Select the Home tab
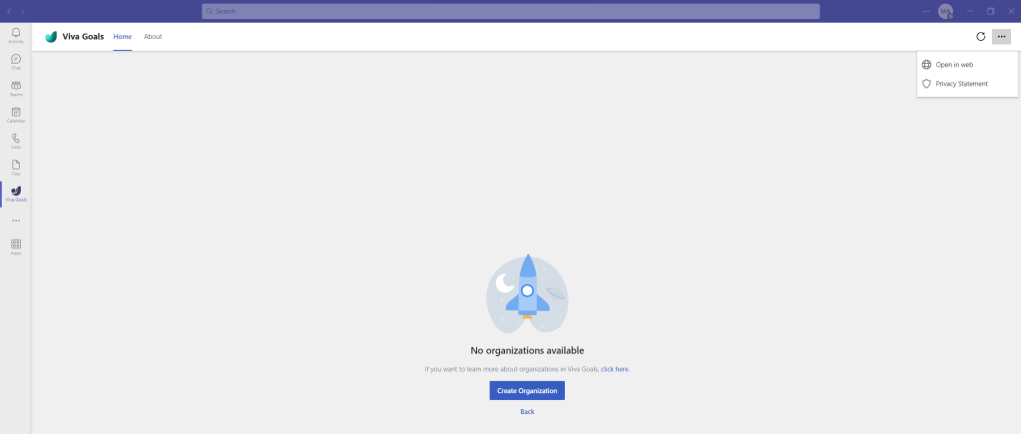The height and width of the screenshot is (434, 1021). click(x=122, y=37)
